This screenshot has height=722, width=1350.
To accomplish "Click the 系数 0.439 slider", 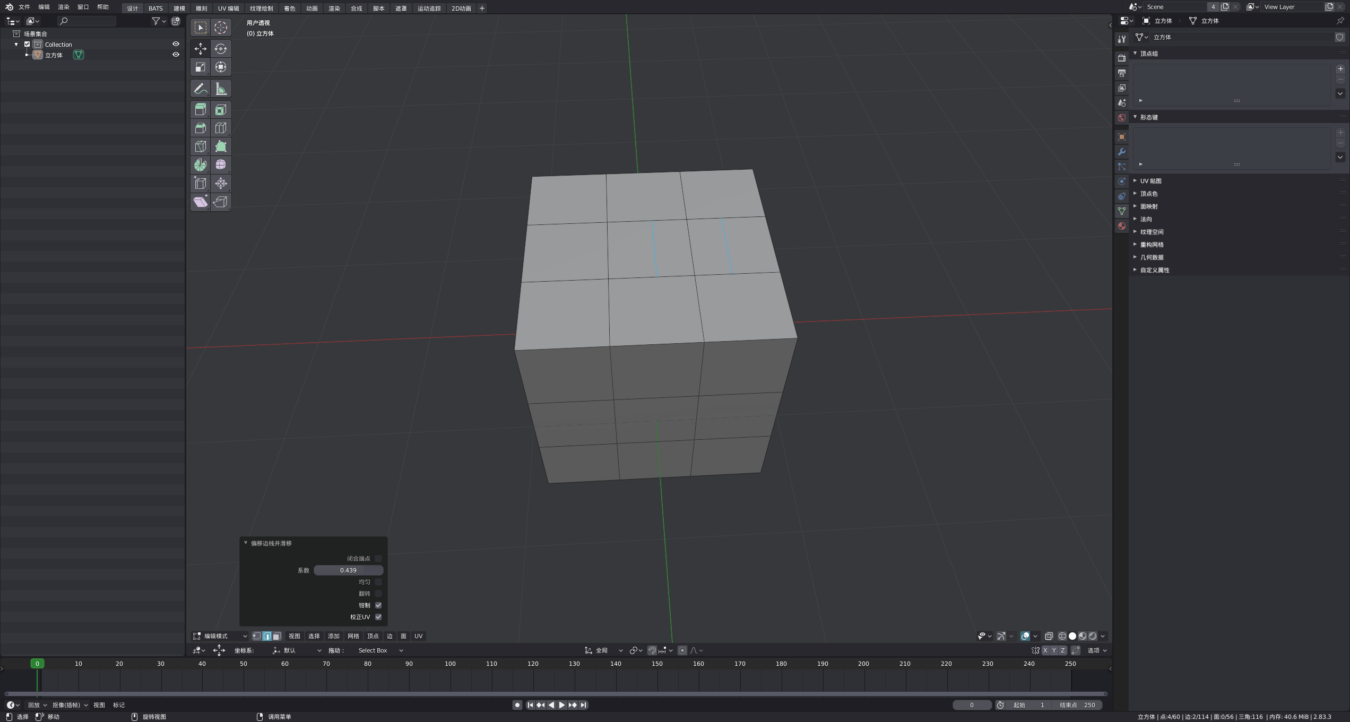I will coord(349,570).
